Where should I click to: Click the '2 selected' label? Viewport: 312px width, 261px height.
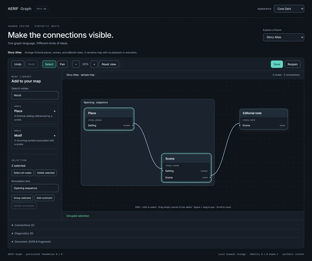18,166
